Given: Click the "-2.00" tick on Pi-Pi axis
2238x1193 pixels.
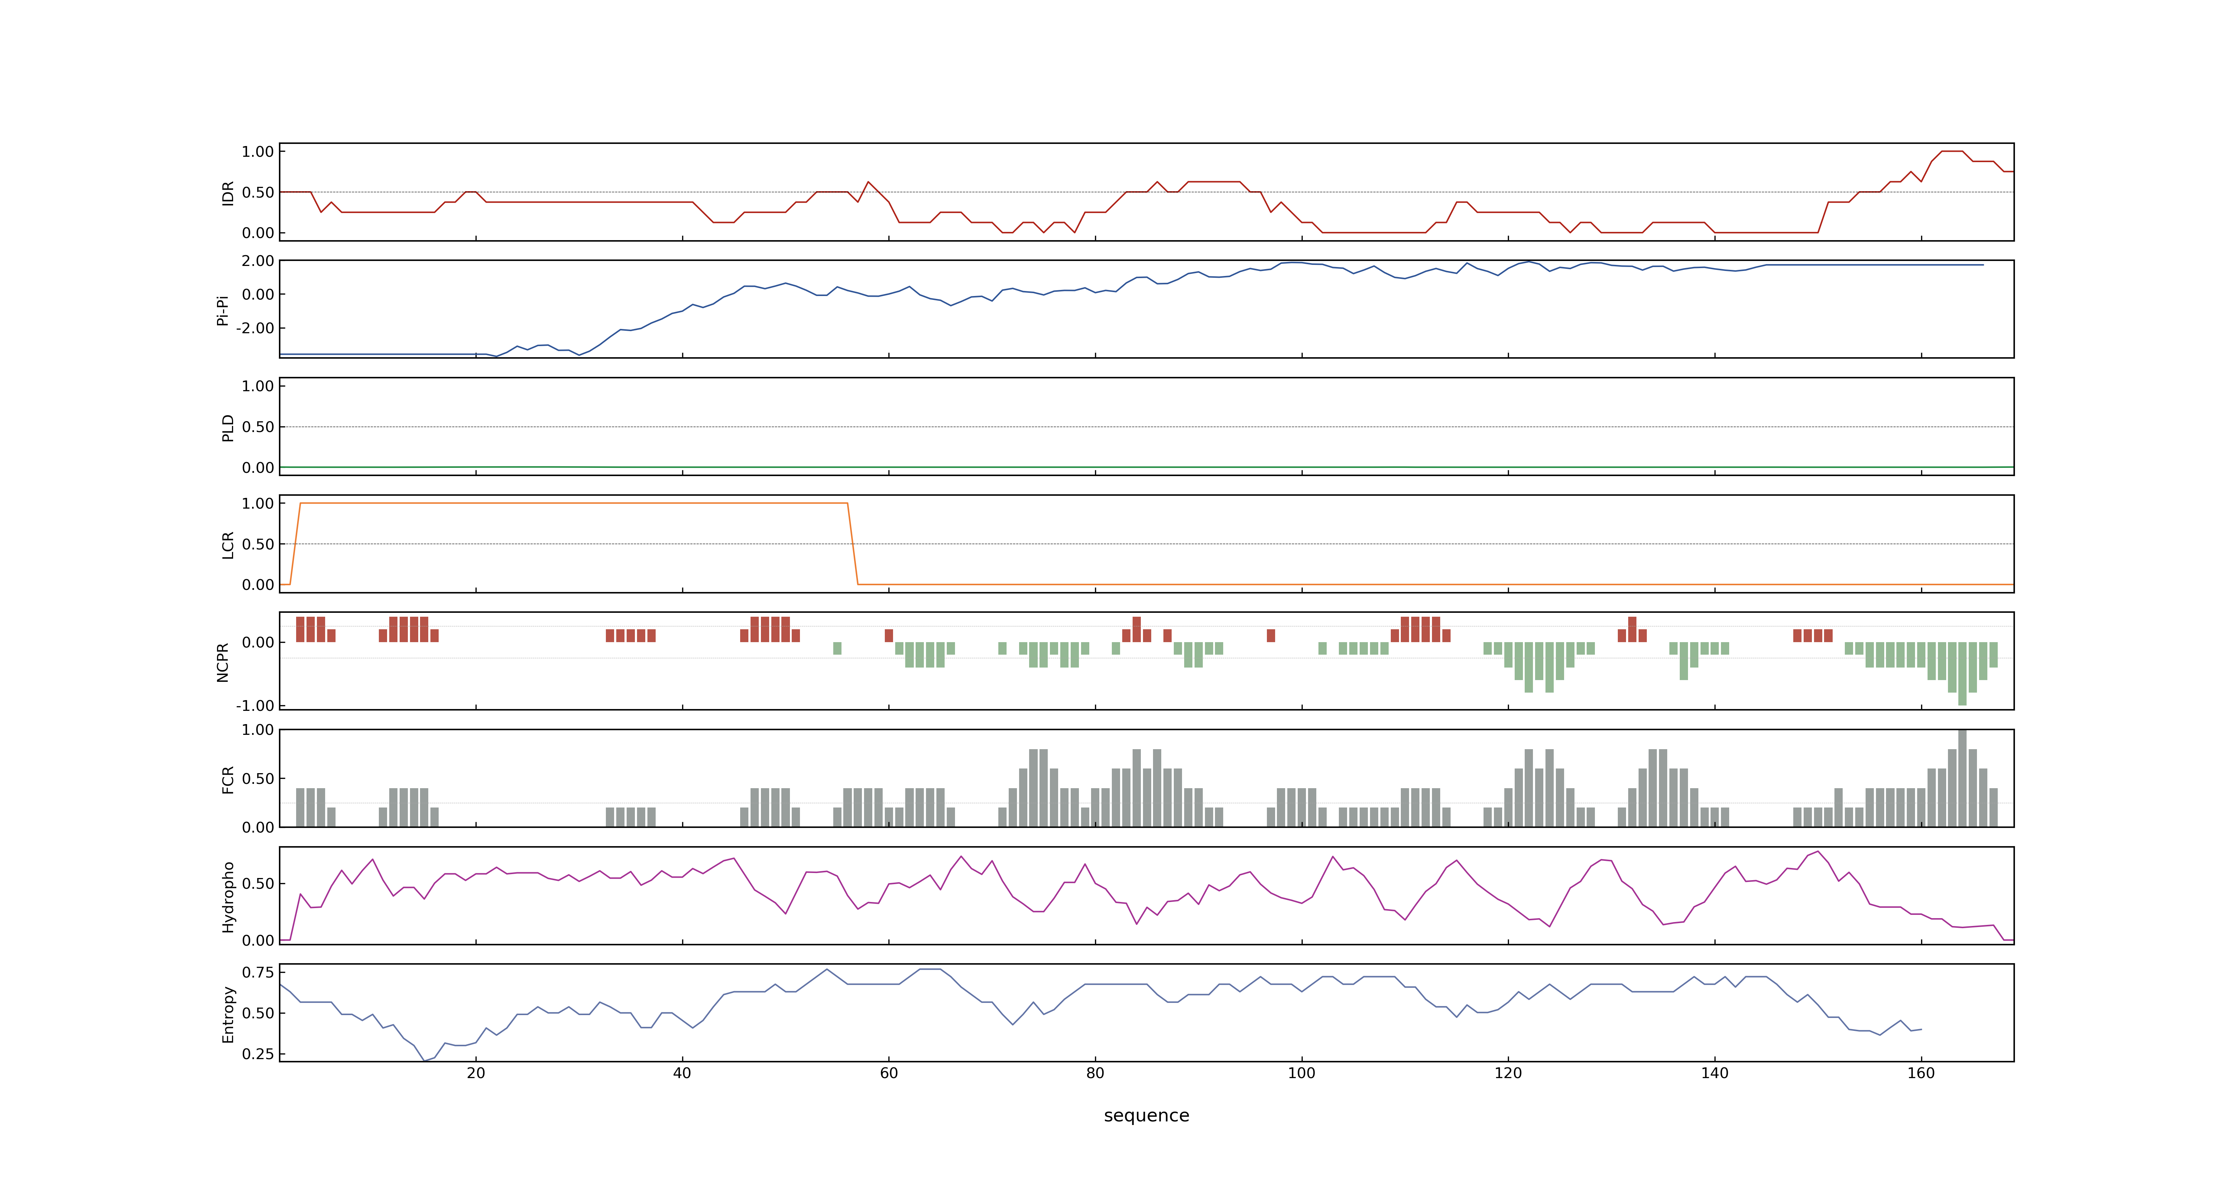Looking at the screenshot, I should (255, 328).
